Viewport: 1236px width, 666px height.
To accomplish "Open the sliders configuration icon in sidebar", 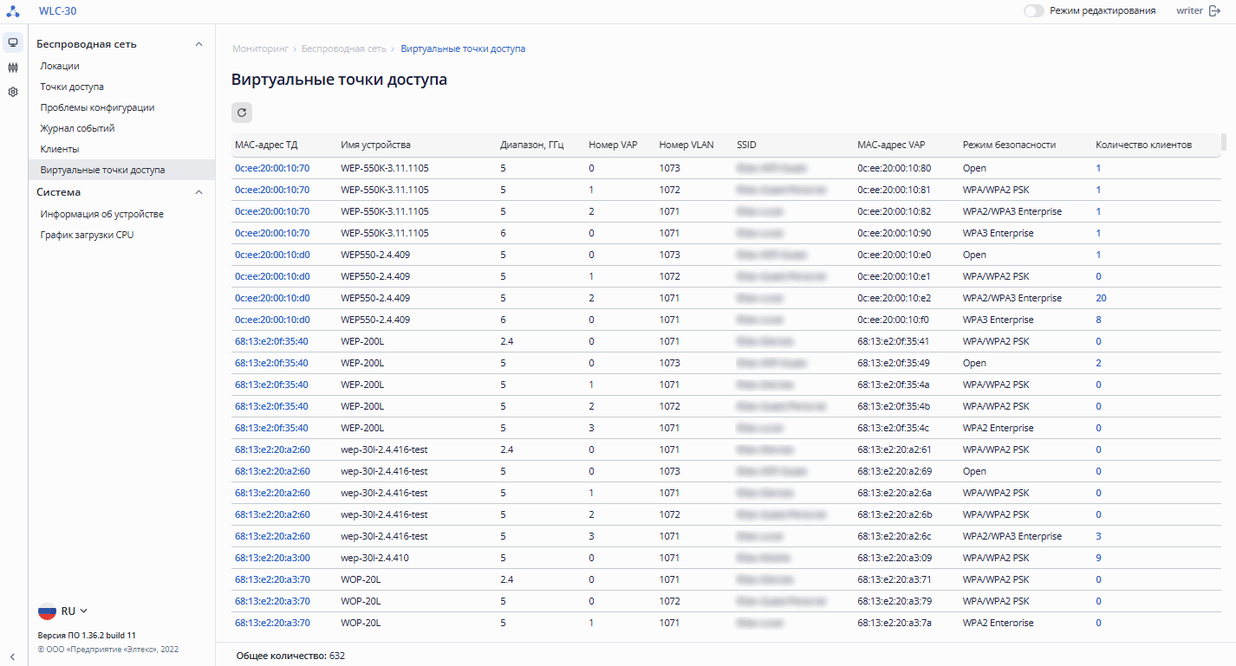I will [x=13, y=68].
